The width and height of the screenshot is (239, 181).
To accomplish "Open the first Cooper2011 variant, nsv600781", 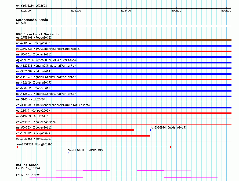I will click(34, 54).
